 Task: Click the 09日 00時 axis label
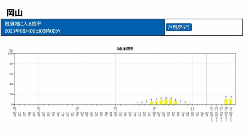click(116, 112)
